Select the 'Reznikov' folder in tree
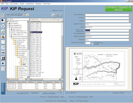This screenshot has width=133, height=103. [x=22, y=68]
